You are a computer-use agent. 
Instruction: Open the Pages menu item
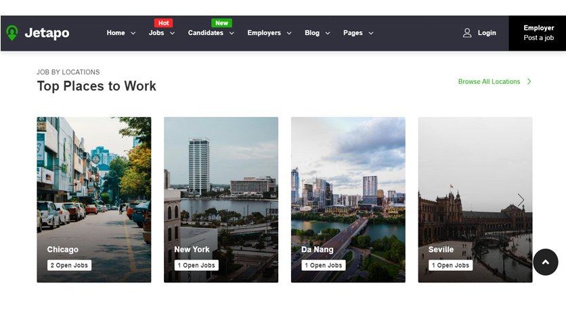click(x=353, y=33)
